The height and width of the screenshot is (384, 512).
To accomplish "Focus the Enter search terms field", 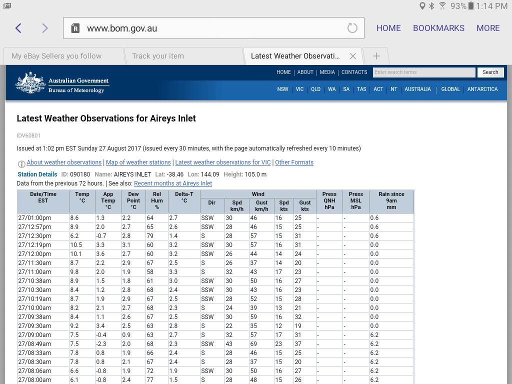I will [x=423, y=72].
